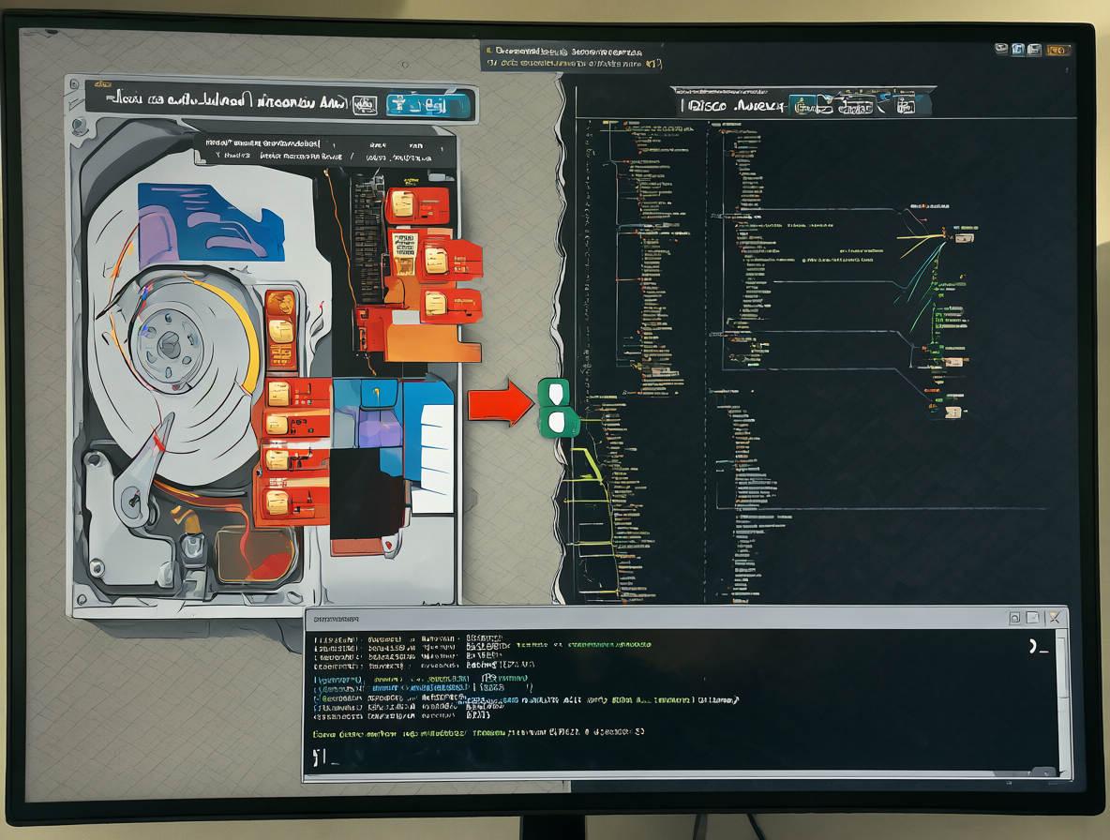Image resolution: width=1110 pixels, height=840 pixels.
Task: Select the blue and purple label on the hard drive
Action: [x=210, y=223]
